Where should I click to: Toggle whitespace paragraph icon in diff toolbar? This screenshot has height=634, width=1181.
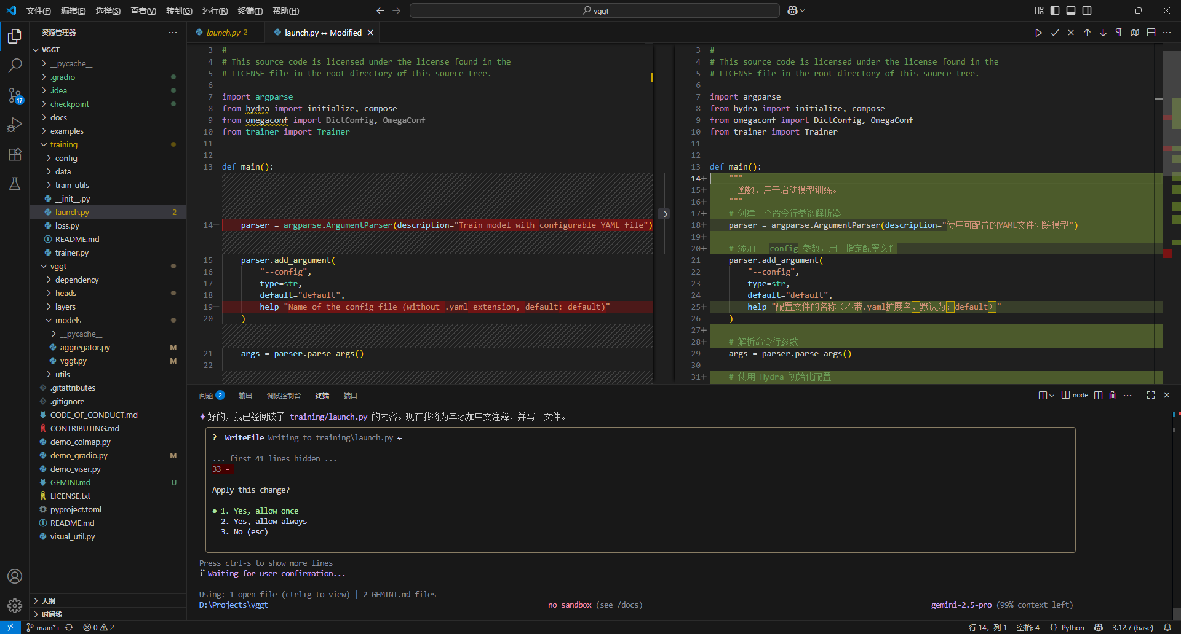(x=1119, y=33)
